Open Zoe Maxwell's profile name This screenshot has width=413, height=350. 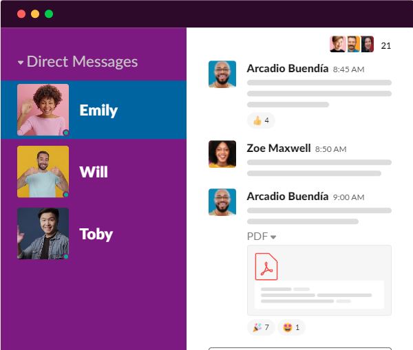tap(279, 148)
